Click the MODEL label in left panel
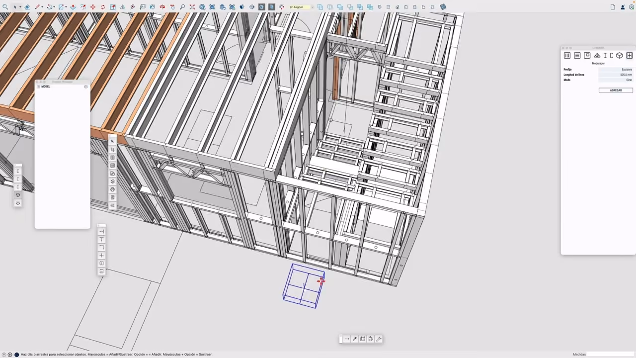The width and height of the screenshot is (636, 358). [46, 87]
